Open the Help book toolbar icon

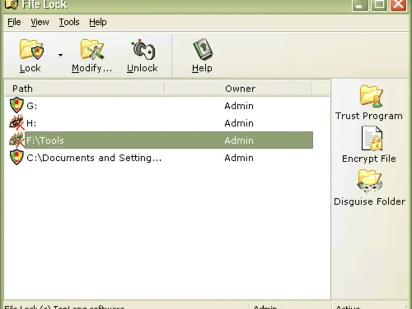[203, 49]
